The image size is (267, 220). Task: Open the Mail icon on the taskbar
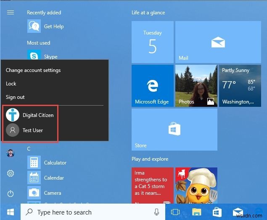[x=238, y=212]
